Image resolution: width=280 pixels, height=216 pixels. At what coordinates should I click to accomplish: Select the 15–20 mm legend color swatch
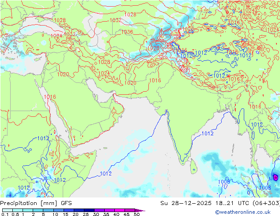pyautogui.click(x=68, y=210)
